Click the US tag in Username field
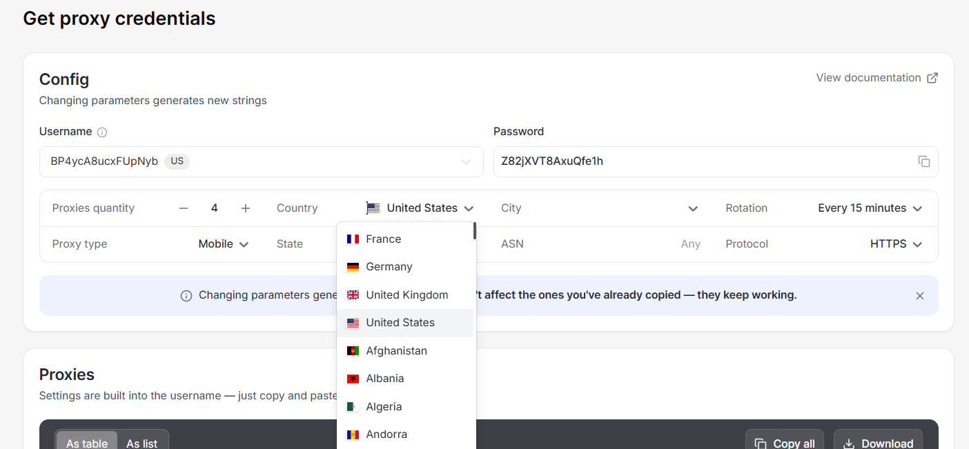Image resolution: width=969 pixels, height=449 pixels. pos(177,161)
